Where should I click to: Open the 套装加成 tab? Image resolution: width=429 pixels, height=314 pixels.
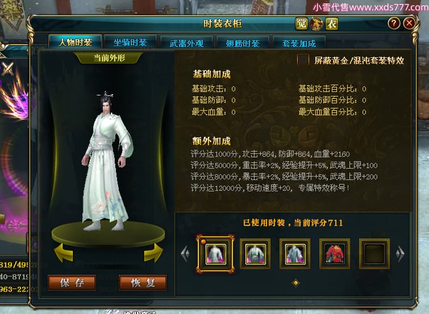299,43
